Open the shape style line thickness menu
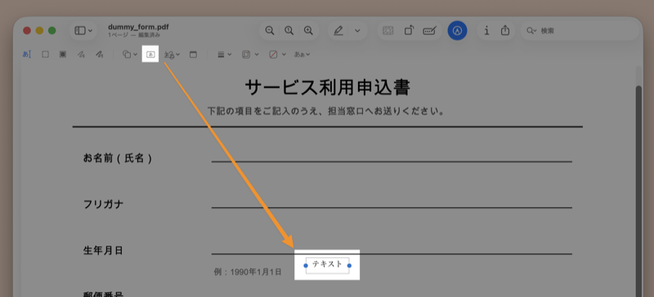 click(224, 54)
